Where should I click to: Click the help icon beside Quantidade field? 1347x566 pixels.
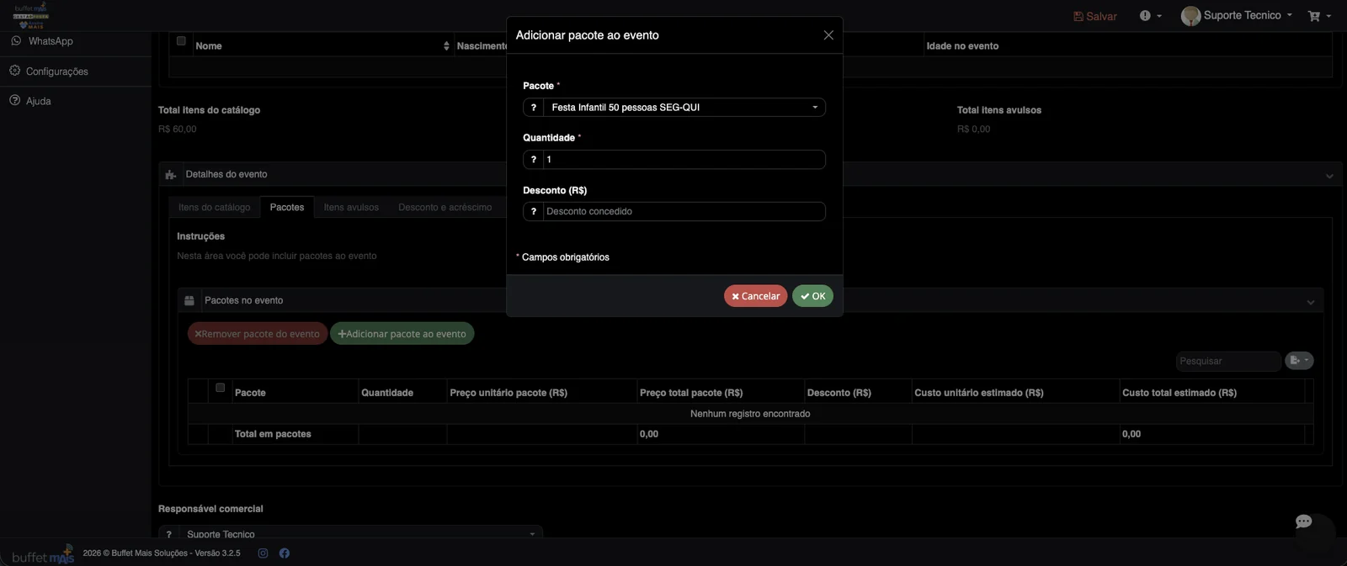coord(533,160)
